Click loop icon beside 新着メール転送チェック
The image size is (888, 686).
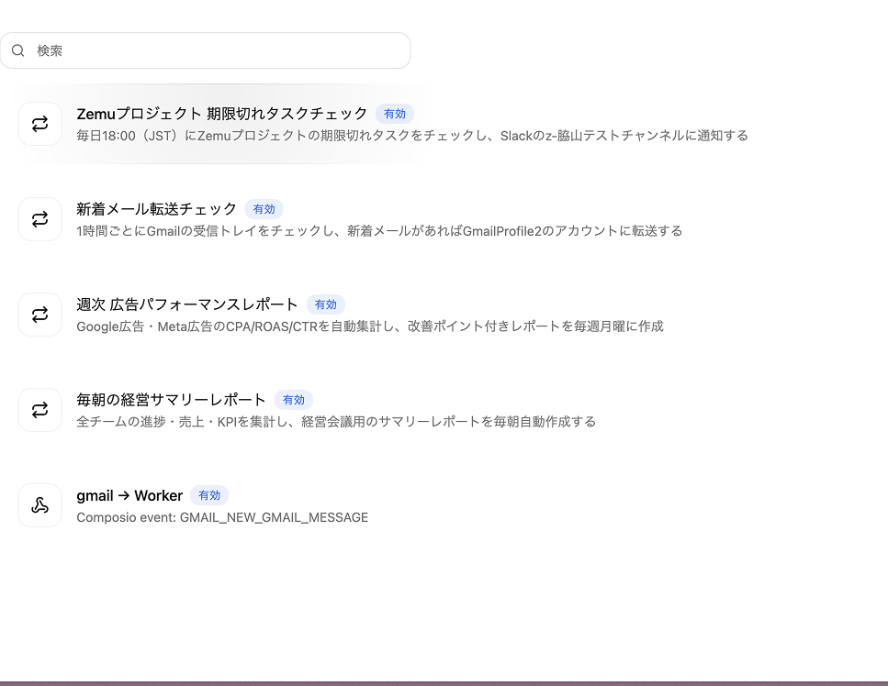pyautogui.click(x=39, y=219)
